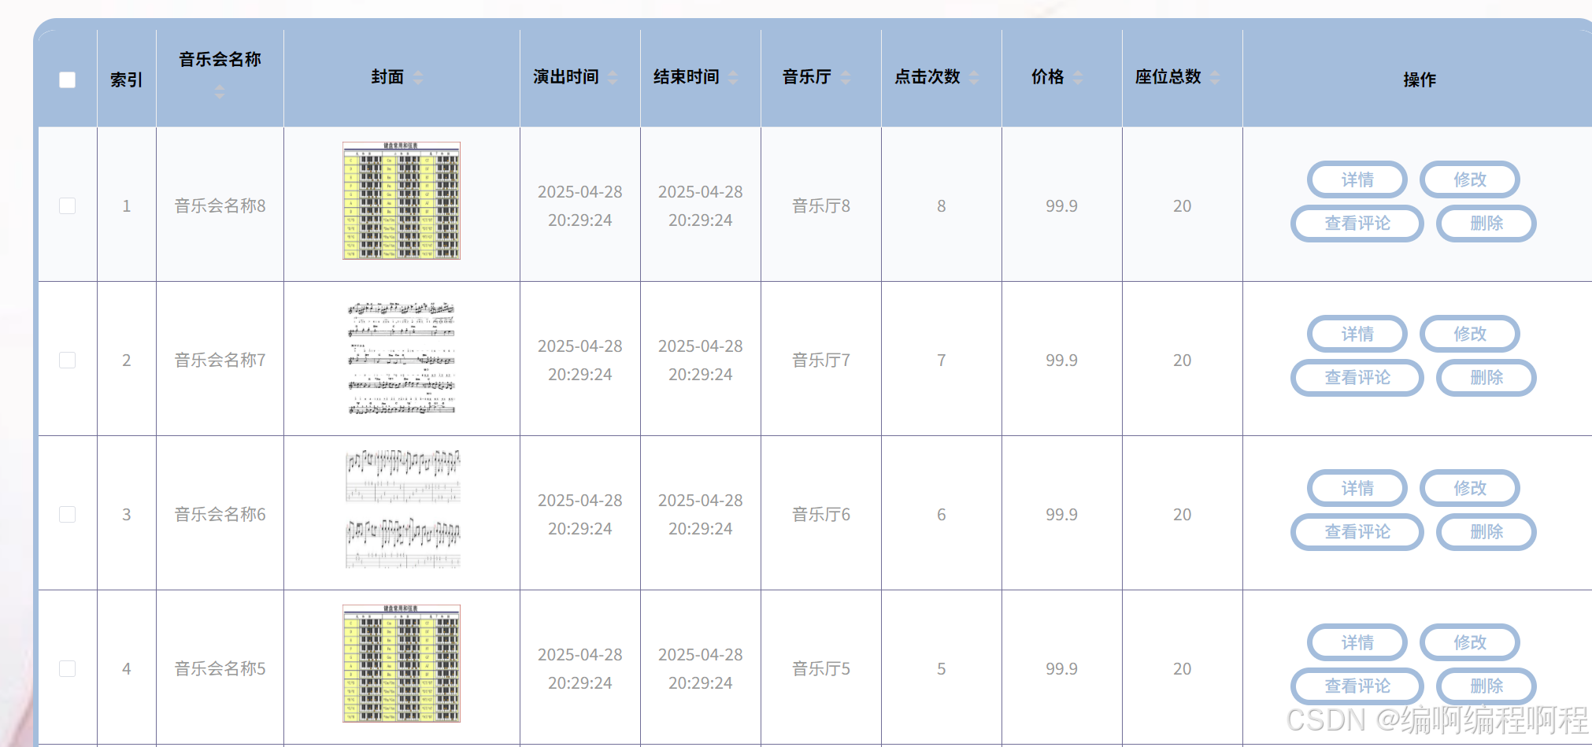This screenshot has width=1592, height=747.
Task: Click the hall cell 音乐厅6
Action: pos(821,514)
